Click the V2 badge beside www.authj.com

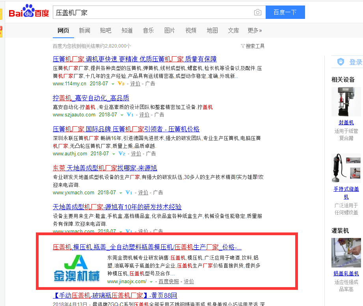coord(122,154)
